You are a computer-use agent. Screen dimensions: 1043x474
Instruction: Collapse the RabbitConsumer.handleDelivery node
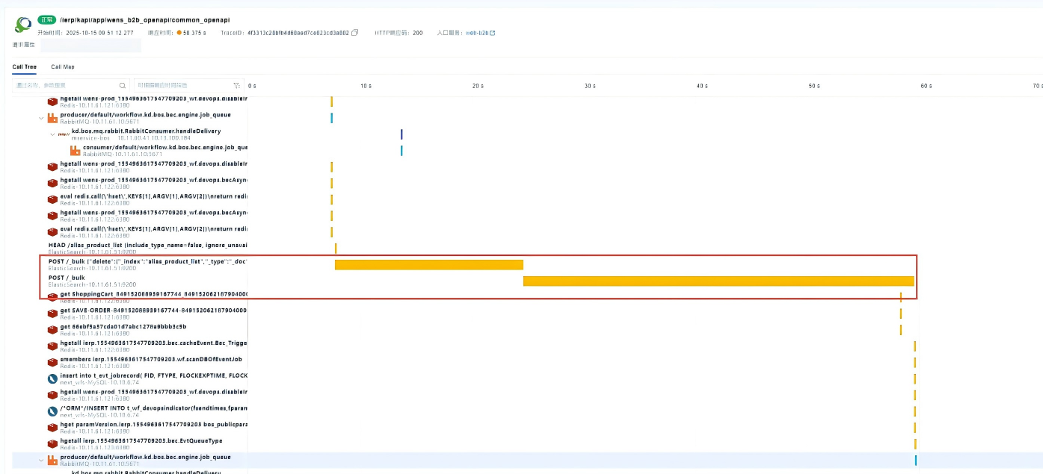coord(52,134)
